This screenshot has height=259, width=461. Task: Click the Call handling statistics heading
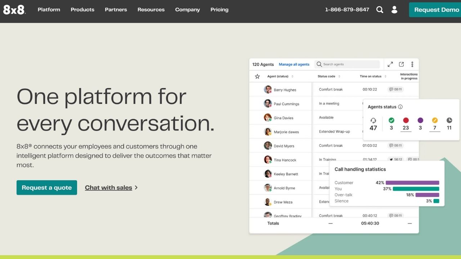[360, 169]
